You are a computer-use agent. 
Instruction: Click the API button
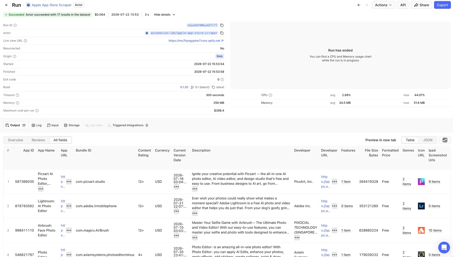403,5
